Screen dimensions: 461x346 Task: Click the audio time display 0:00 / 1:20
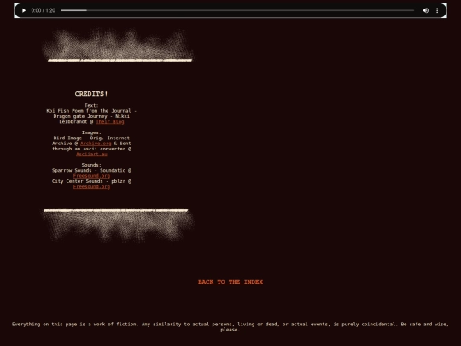pos(44,10)
